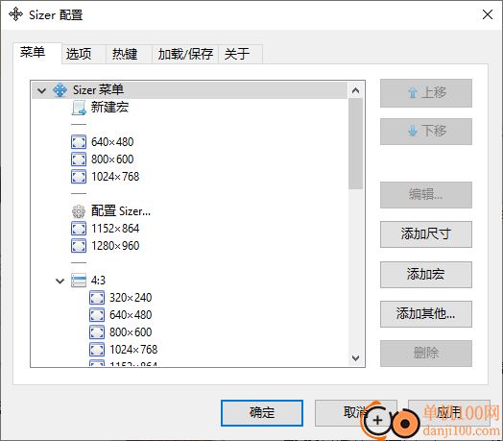Select the 320×240 text entry
The height and width of the screenshot is (441, 503).
pos(131,298)
